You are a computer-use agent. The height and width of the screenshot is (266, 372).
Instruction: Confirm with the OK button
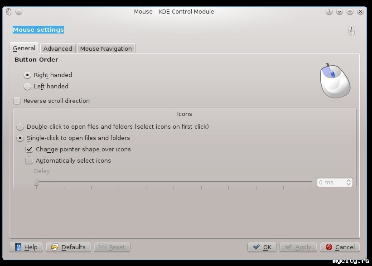tap(262, 247)
